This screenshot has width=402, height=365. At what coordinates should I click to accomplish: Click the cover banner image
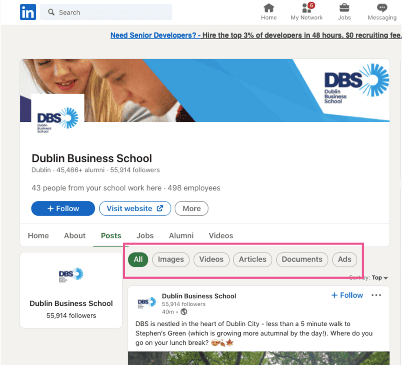coord(205,90)
